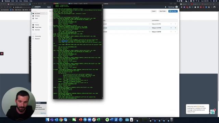Delete the scan modified Today at 2:46 PM
The width and height of the screenshot is (219, 123).
(176, 24)
